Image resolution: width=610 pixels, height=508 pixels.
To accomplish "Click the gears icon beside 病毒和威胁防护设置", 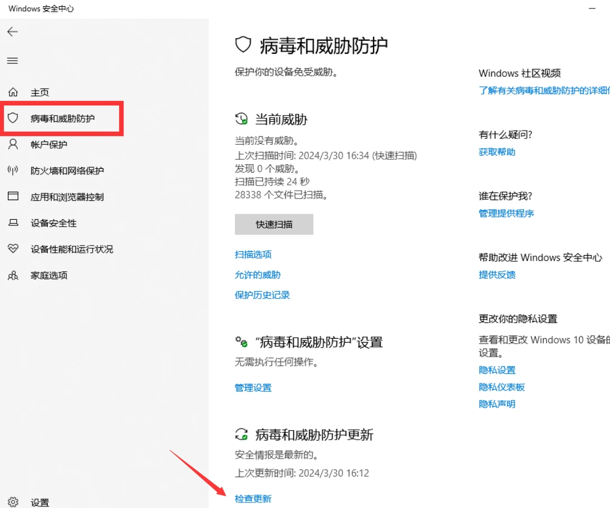I will (241, 342).
